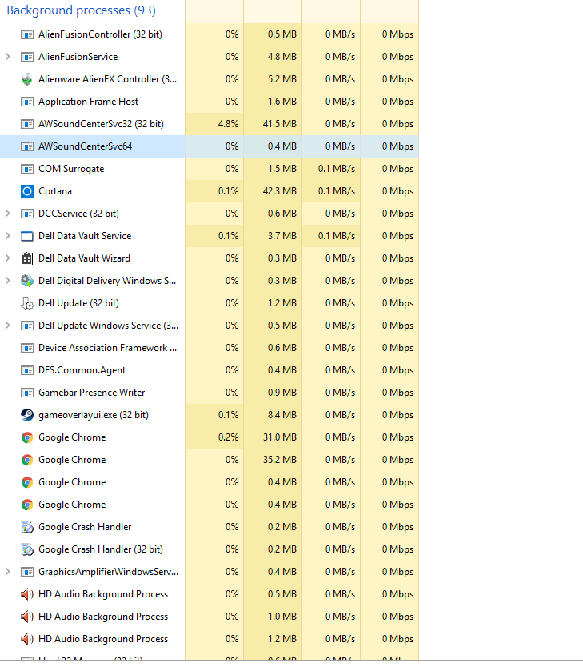The image size is (583, 667).
Task: Click the AlienFusionService process icon
Action: coord(26,57)
